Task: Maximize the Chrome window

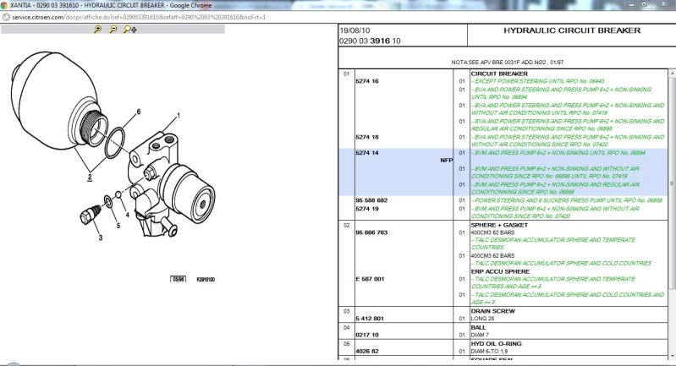Action: [644, 5]
